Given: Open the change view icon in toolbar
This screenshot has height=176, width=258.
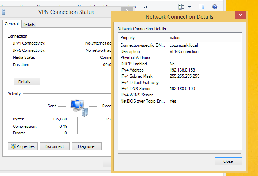Looking at the screenshot, I should [181, 7].
